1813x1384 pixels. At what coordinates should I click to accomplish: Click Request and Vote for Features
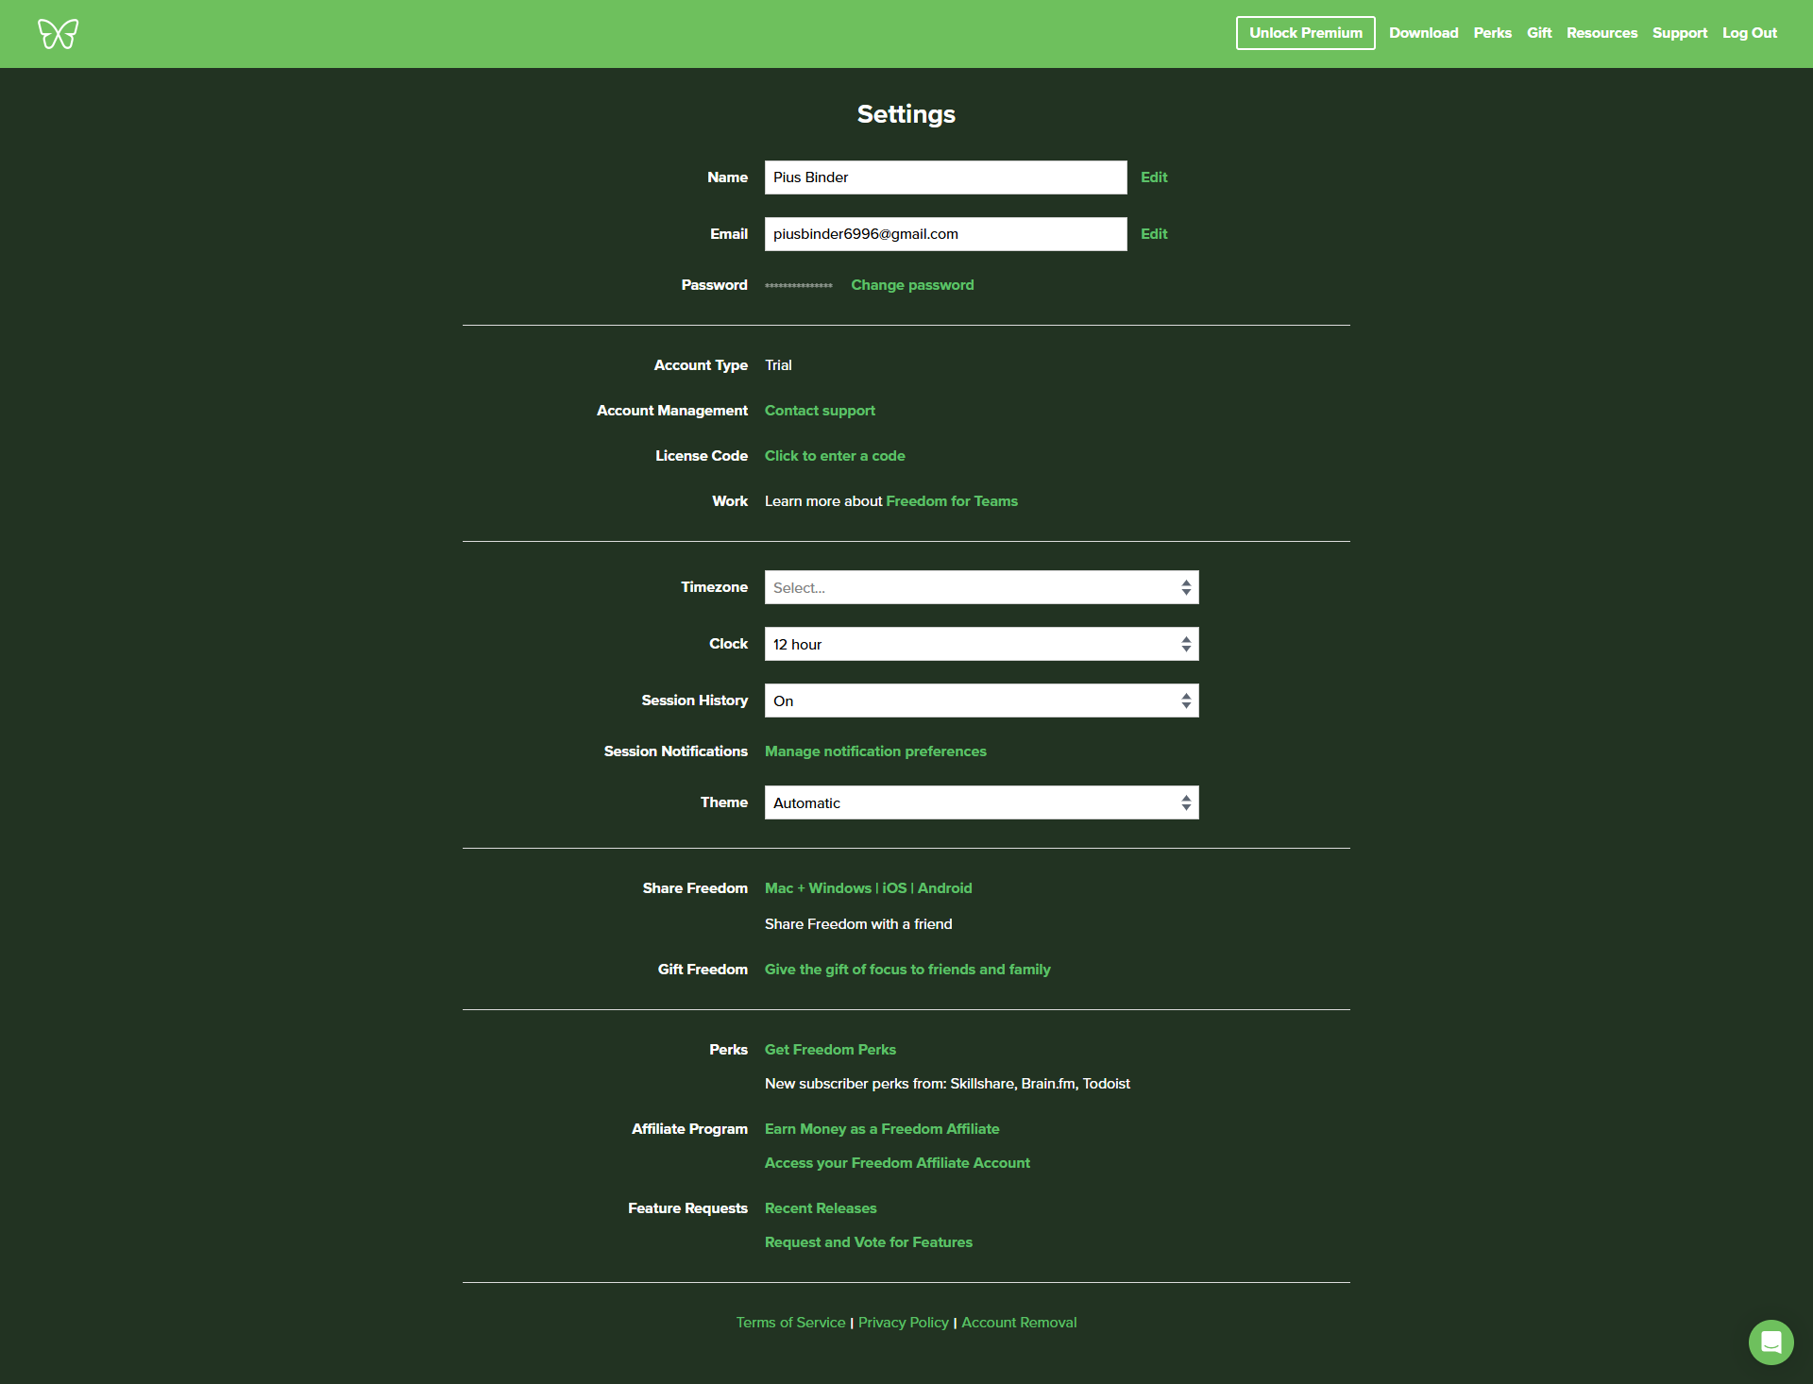coord(869,1242)
